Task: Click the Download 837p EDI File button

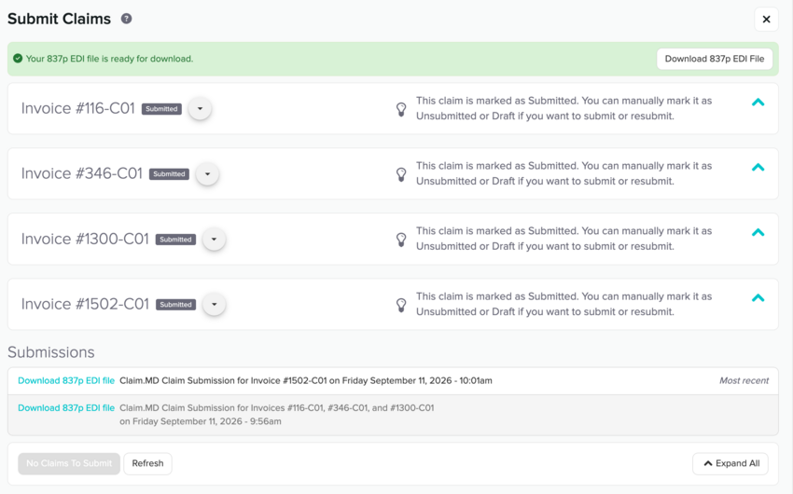Action: [x=714, y=59]
